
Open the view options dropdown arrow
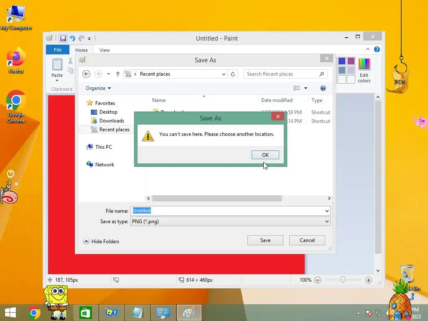(x=306, y=88)
